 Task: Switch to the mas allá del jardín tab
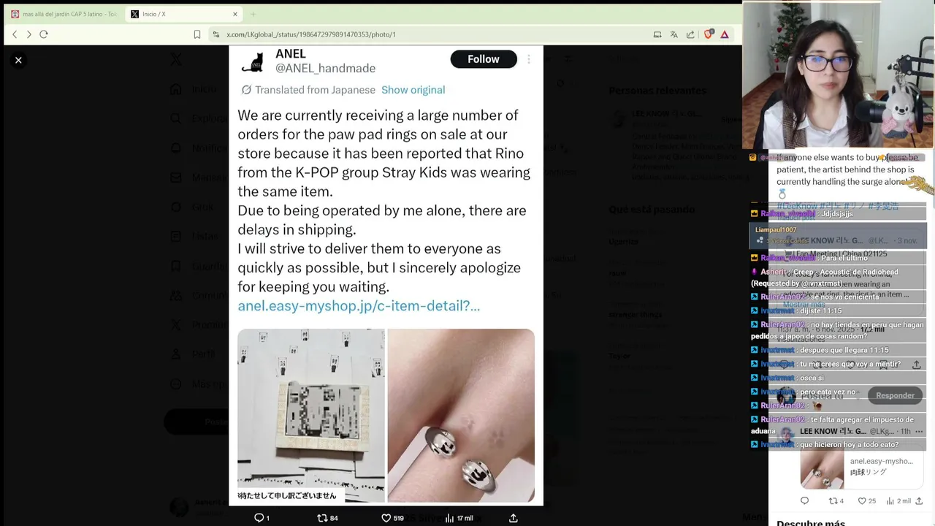coord(64,14)
